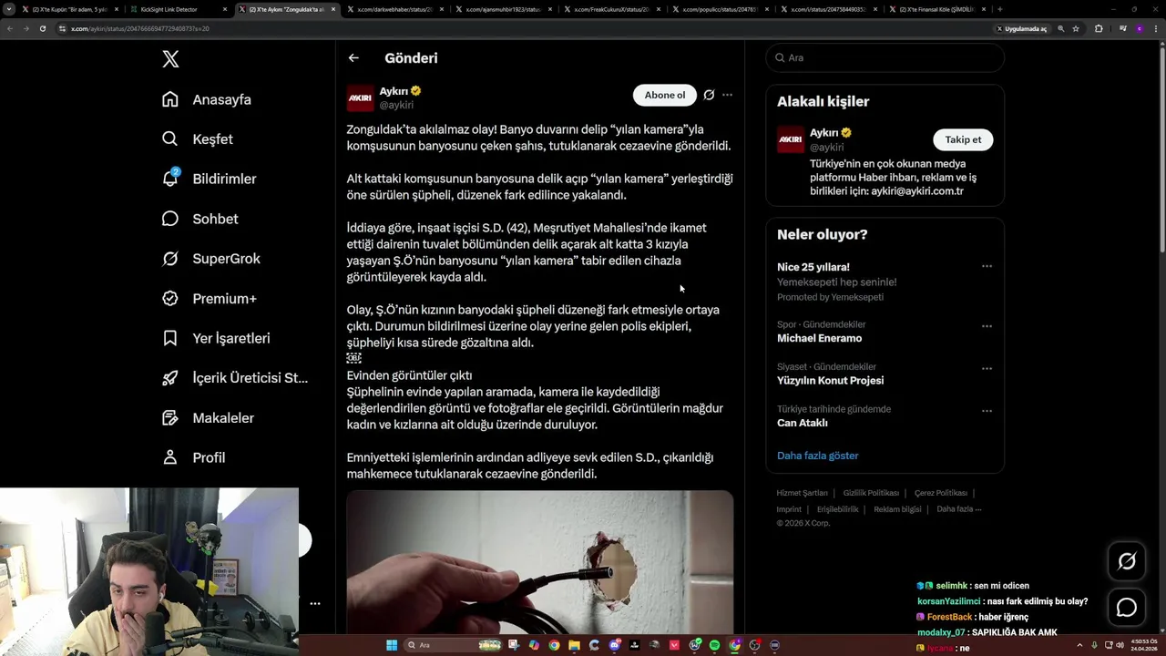Screen dimensions: 1166x656
Task: Open Hizmet Şartları footer link
Action: tap(802, 493)
